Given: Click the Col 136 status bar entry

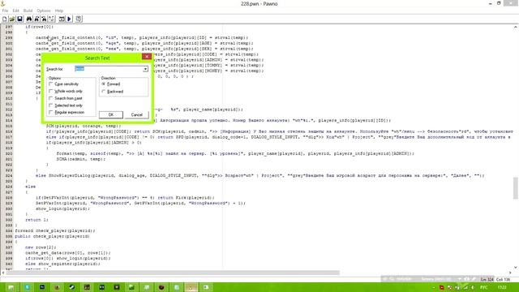Looking at the screenshot, I should [x=503, y=279].
